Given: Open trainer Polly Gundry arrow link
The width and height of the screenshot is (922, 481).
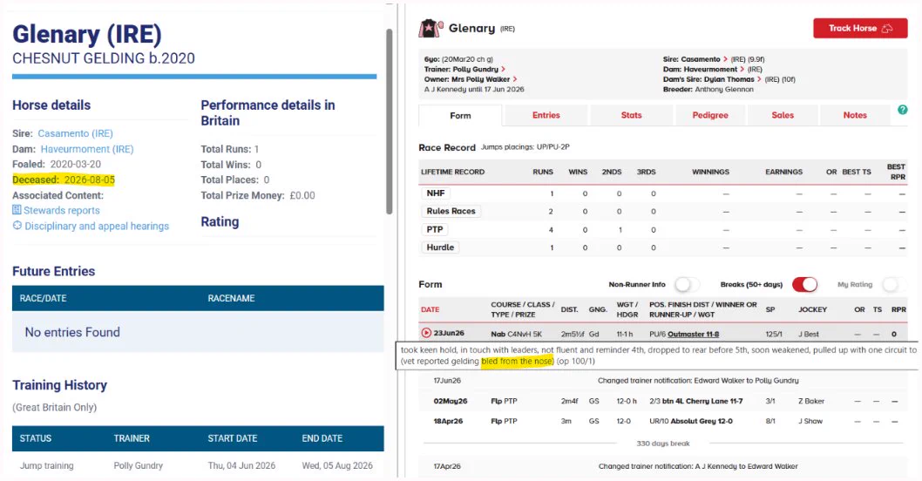Looking at the screenshot, I should point(504,70).
